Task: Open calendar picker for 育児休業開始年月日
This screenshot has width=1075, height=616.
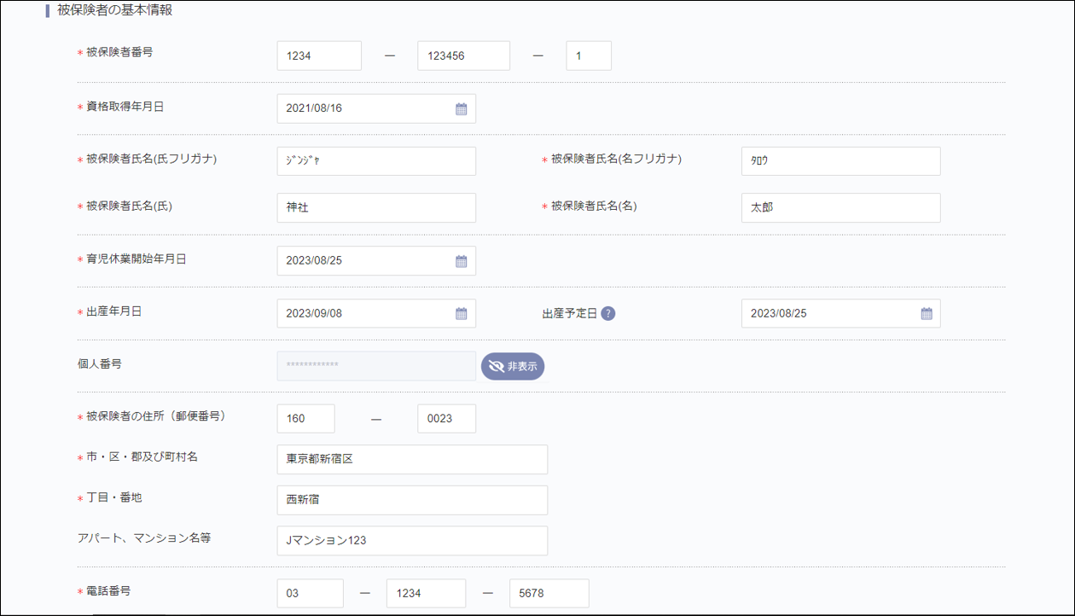Action: pyautogui.click(x=461, y=261)
